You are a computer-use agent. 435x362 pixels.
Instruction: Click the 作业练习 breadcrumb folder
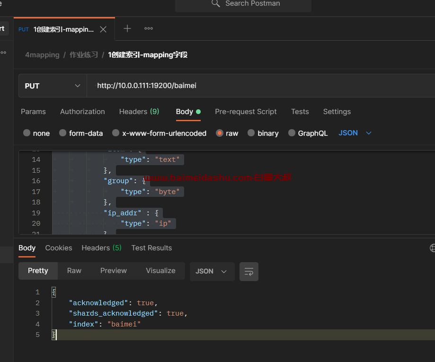click(83, 55)
